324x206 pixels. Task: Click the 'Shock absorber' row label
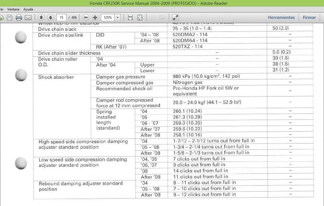click(x=56, y=77)
